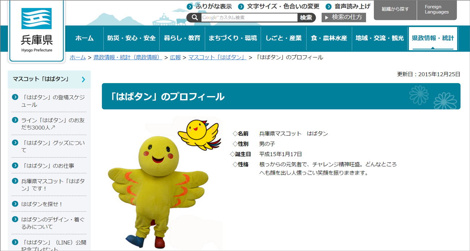
Task: Click the 兵庫県マスコット はばタン name value
Action: click(x=294, y=134)
